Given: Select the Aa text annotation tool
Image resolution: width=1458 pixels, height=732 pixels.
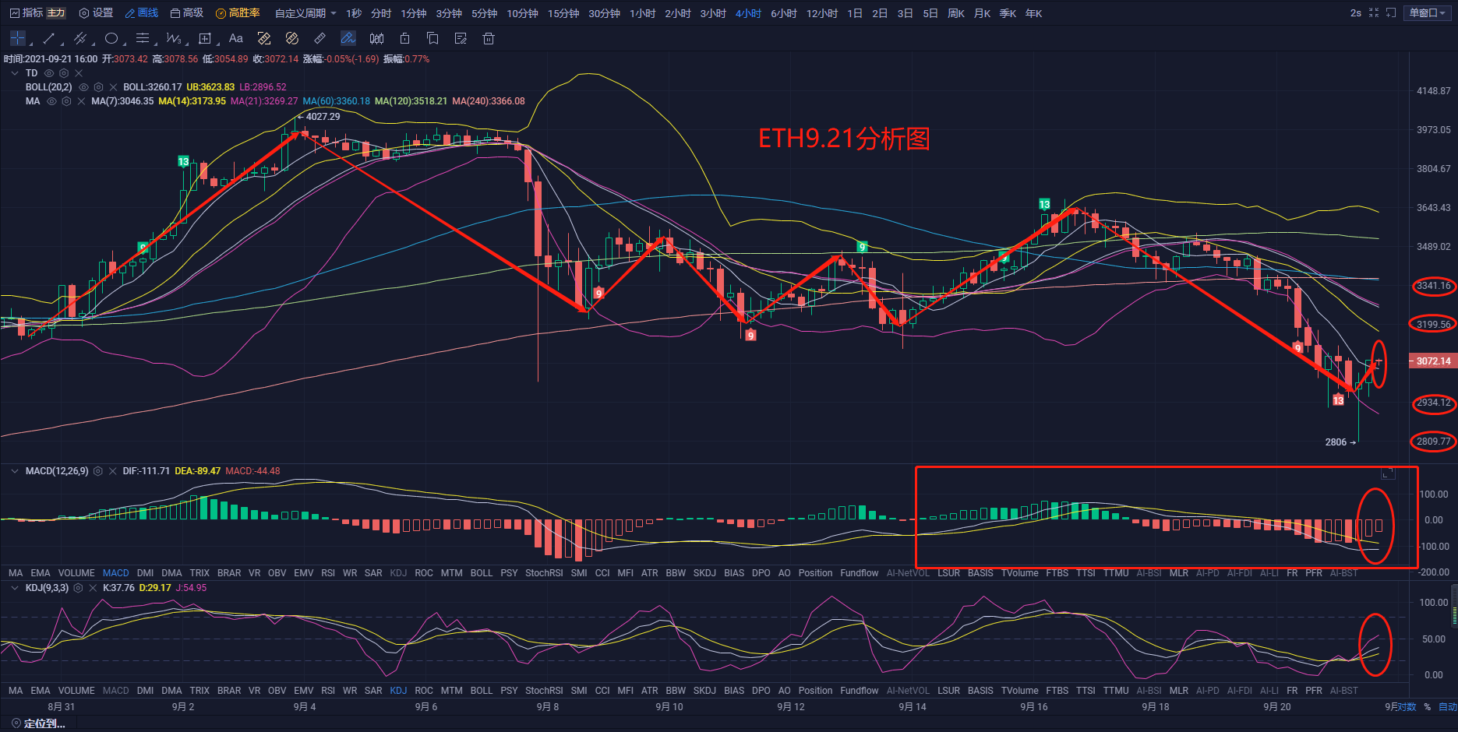Looking at the screenshot, I should pyautogui.click(x=236, y=38).
